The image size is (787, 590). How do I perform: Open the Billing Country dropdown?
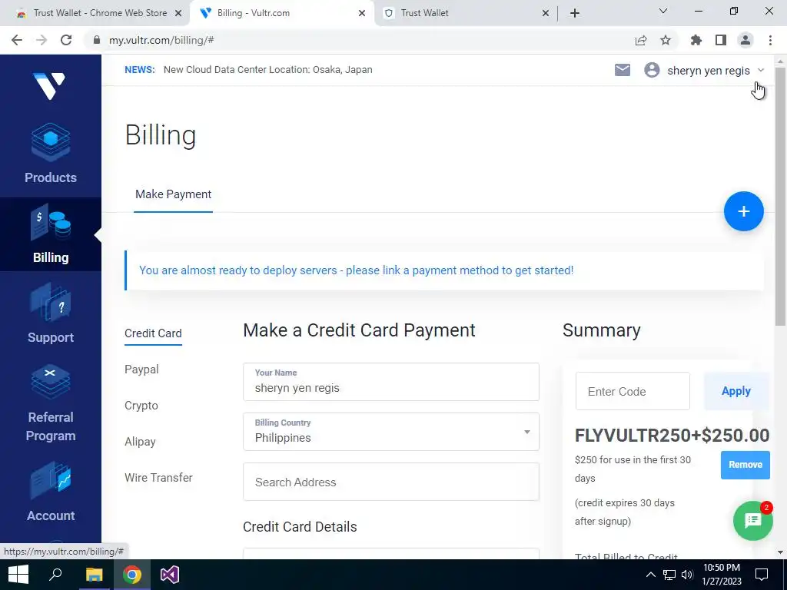point(391,432)
